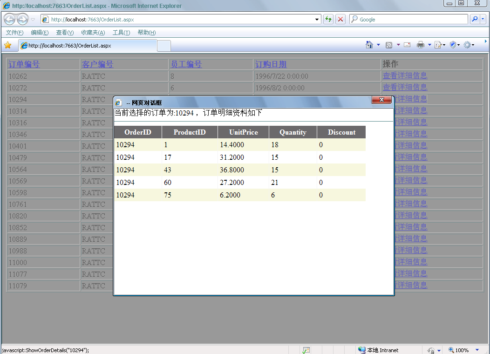Click the red Stop loading icon
The width and height of the screenshot is (490, 354).
[x=340, y=19]
